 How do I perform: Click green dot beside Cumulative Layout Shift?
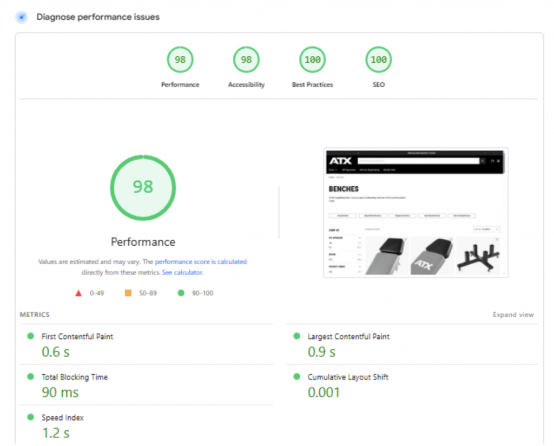click(x=297, y=377)
